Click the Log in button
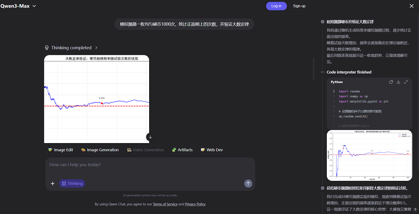Screen dimensions: 419x214 (276, 6)
